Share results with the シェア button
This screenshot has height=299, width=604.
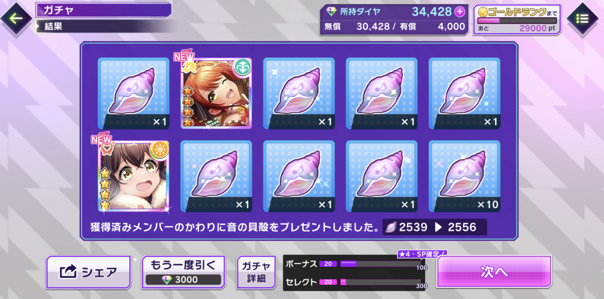point(89,272)
